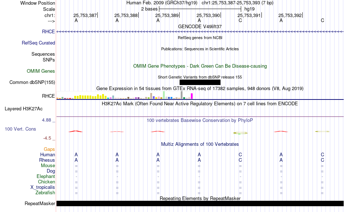Click the RHCE gene intron arrow line
Viewport: 344px width, 212px height.
click(200, 32)
